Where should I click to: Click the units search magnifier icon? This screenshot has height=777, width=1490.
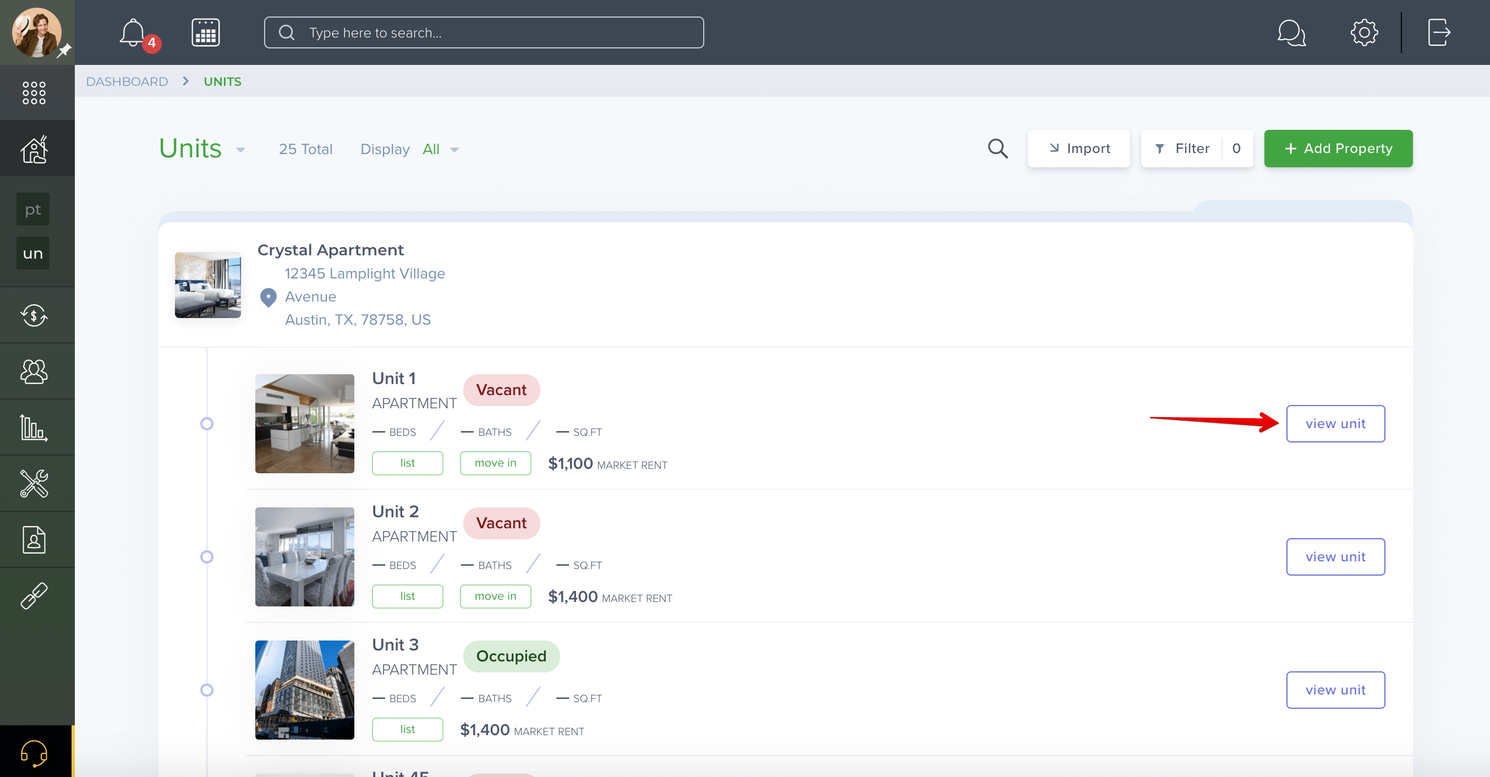pos(997,149)
